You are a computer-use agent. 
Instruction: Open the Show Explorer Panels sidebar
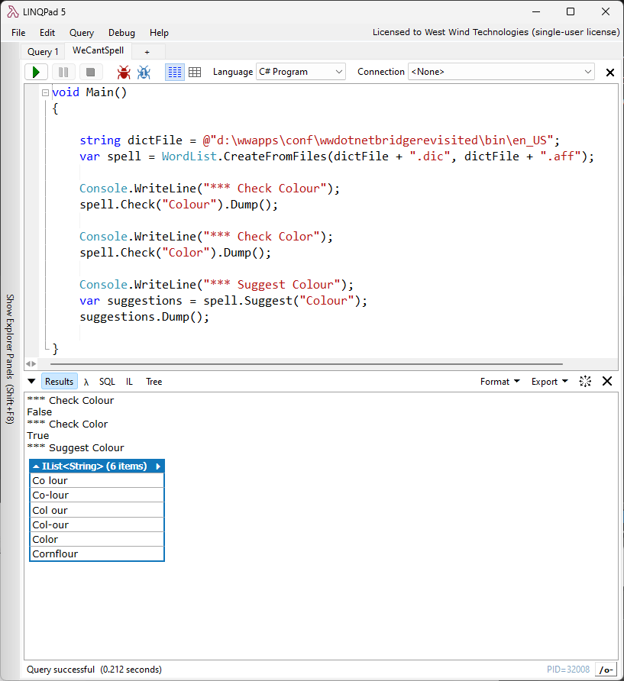coord(11,359)
